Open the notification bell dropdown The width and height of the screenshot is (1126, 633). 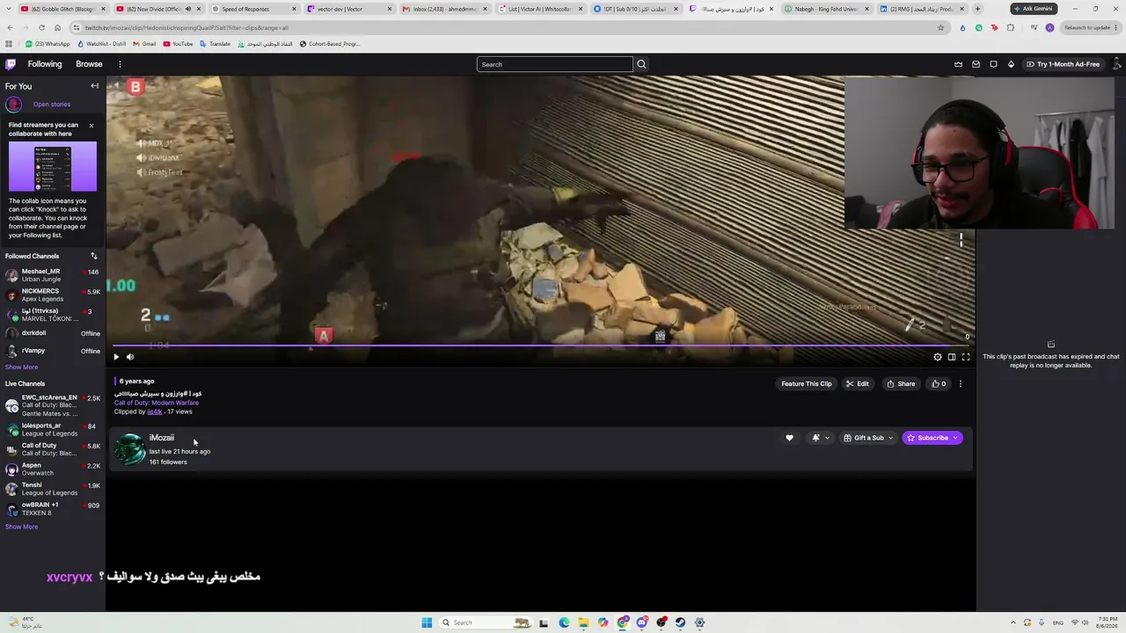(820, 438)
